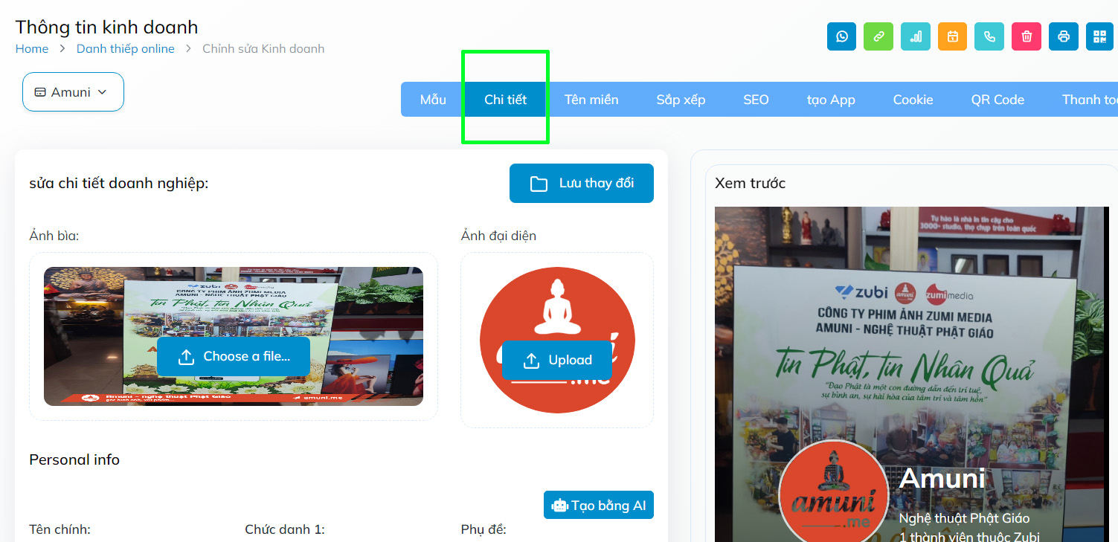Click the Tạo bằng AI button
The height and width of the screenshot is (542, 1118).
(x=599, y=506)
